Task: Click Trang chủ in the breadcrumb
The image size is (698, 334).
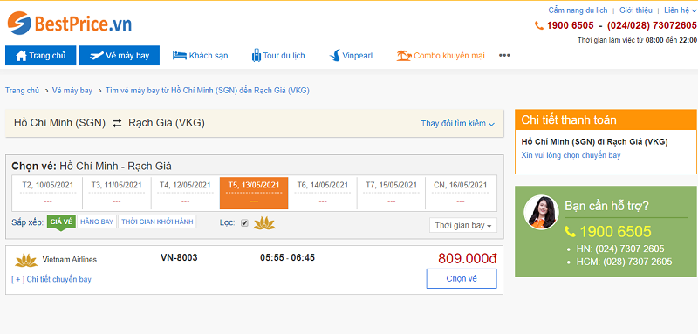Action: [x=23, y=91]
